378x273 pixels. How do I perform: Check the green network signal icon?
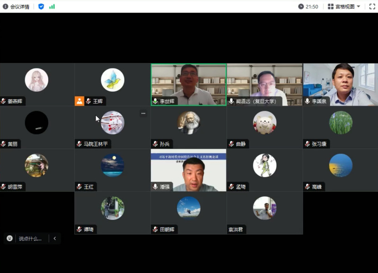52,7
